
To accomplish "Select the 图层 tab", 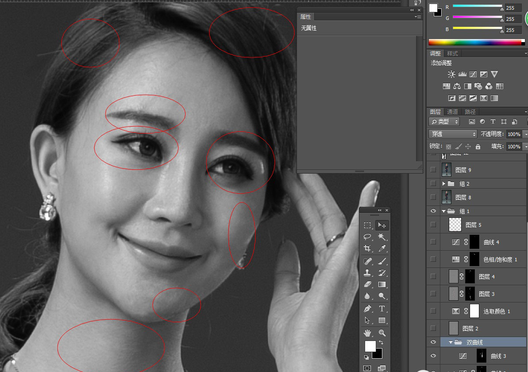I will click(435, 112).
